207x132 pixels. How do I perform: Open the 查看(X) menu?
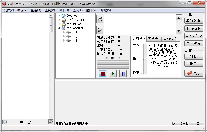36,10
